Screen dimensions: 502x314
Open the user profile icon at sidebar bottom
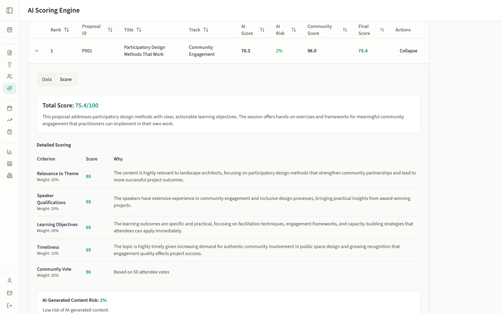point(10,281)
